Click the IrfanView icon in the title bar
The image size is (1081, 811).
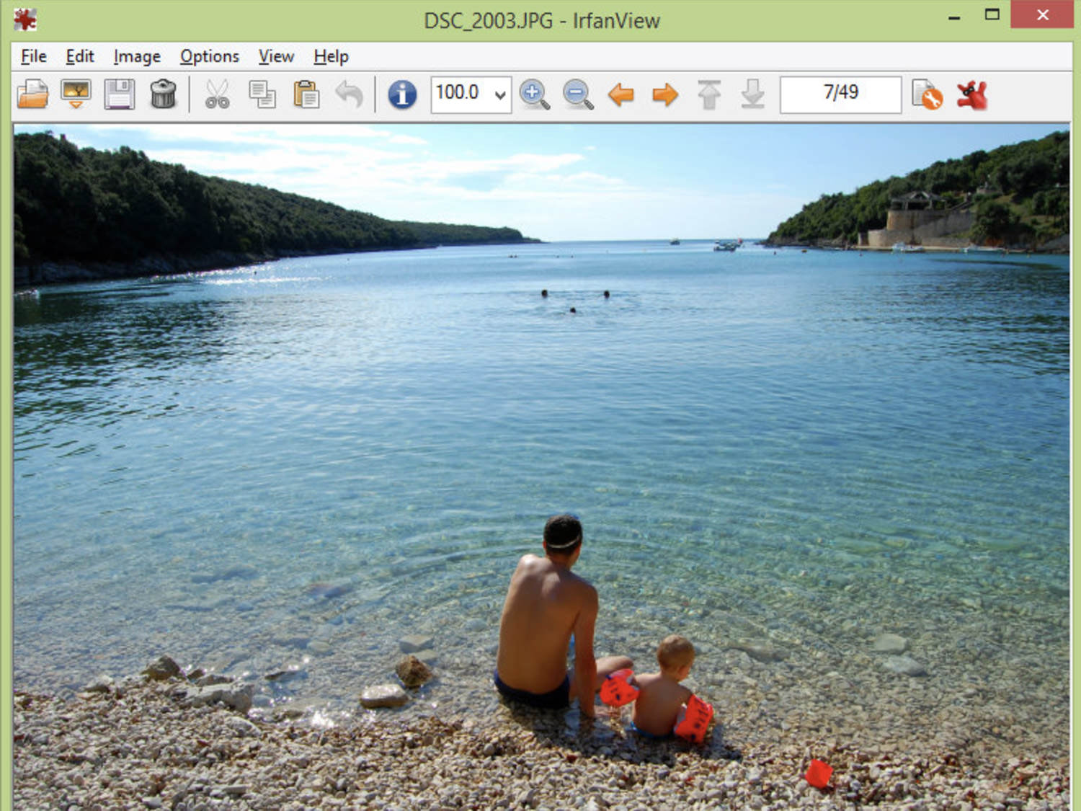(25, 19)
